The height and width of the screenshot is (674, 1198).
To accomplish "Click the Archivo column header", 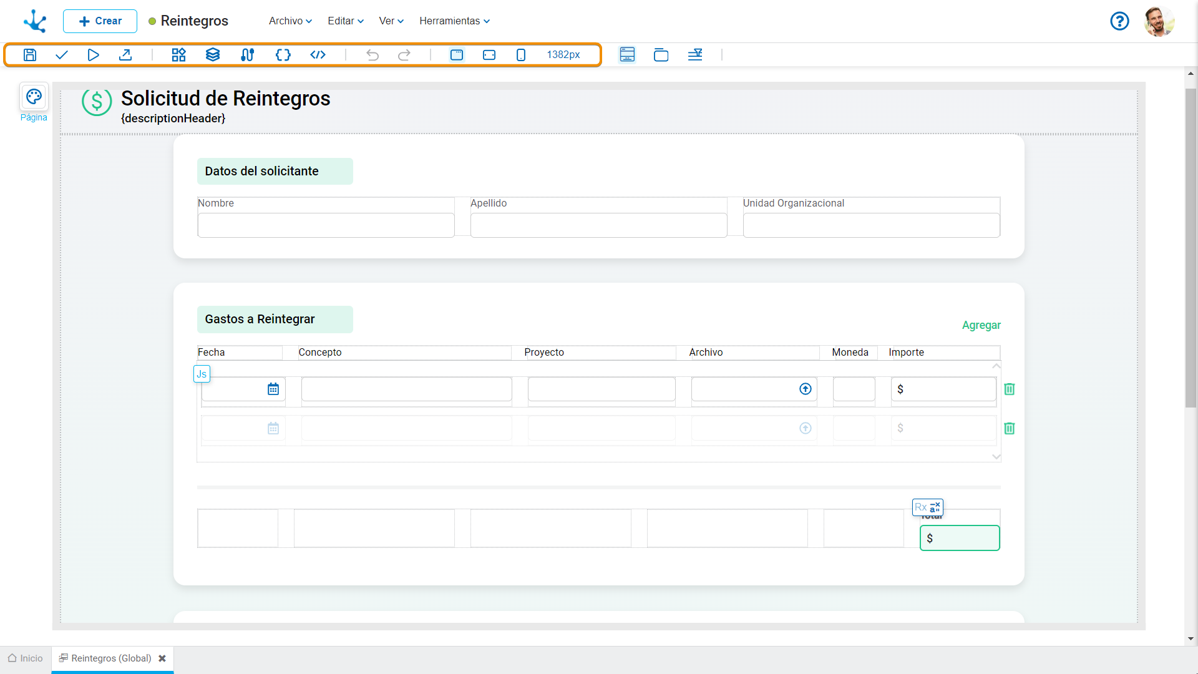I will point(706,353).
